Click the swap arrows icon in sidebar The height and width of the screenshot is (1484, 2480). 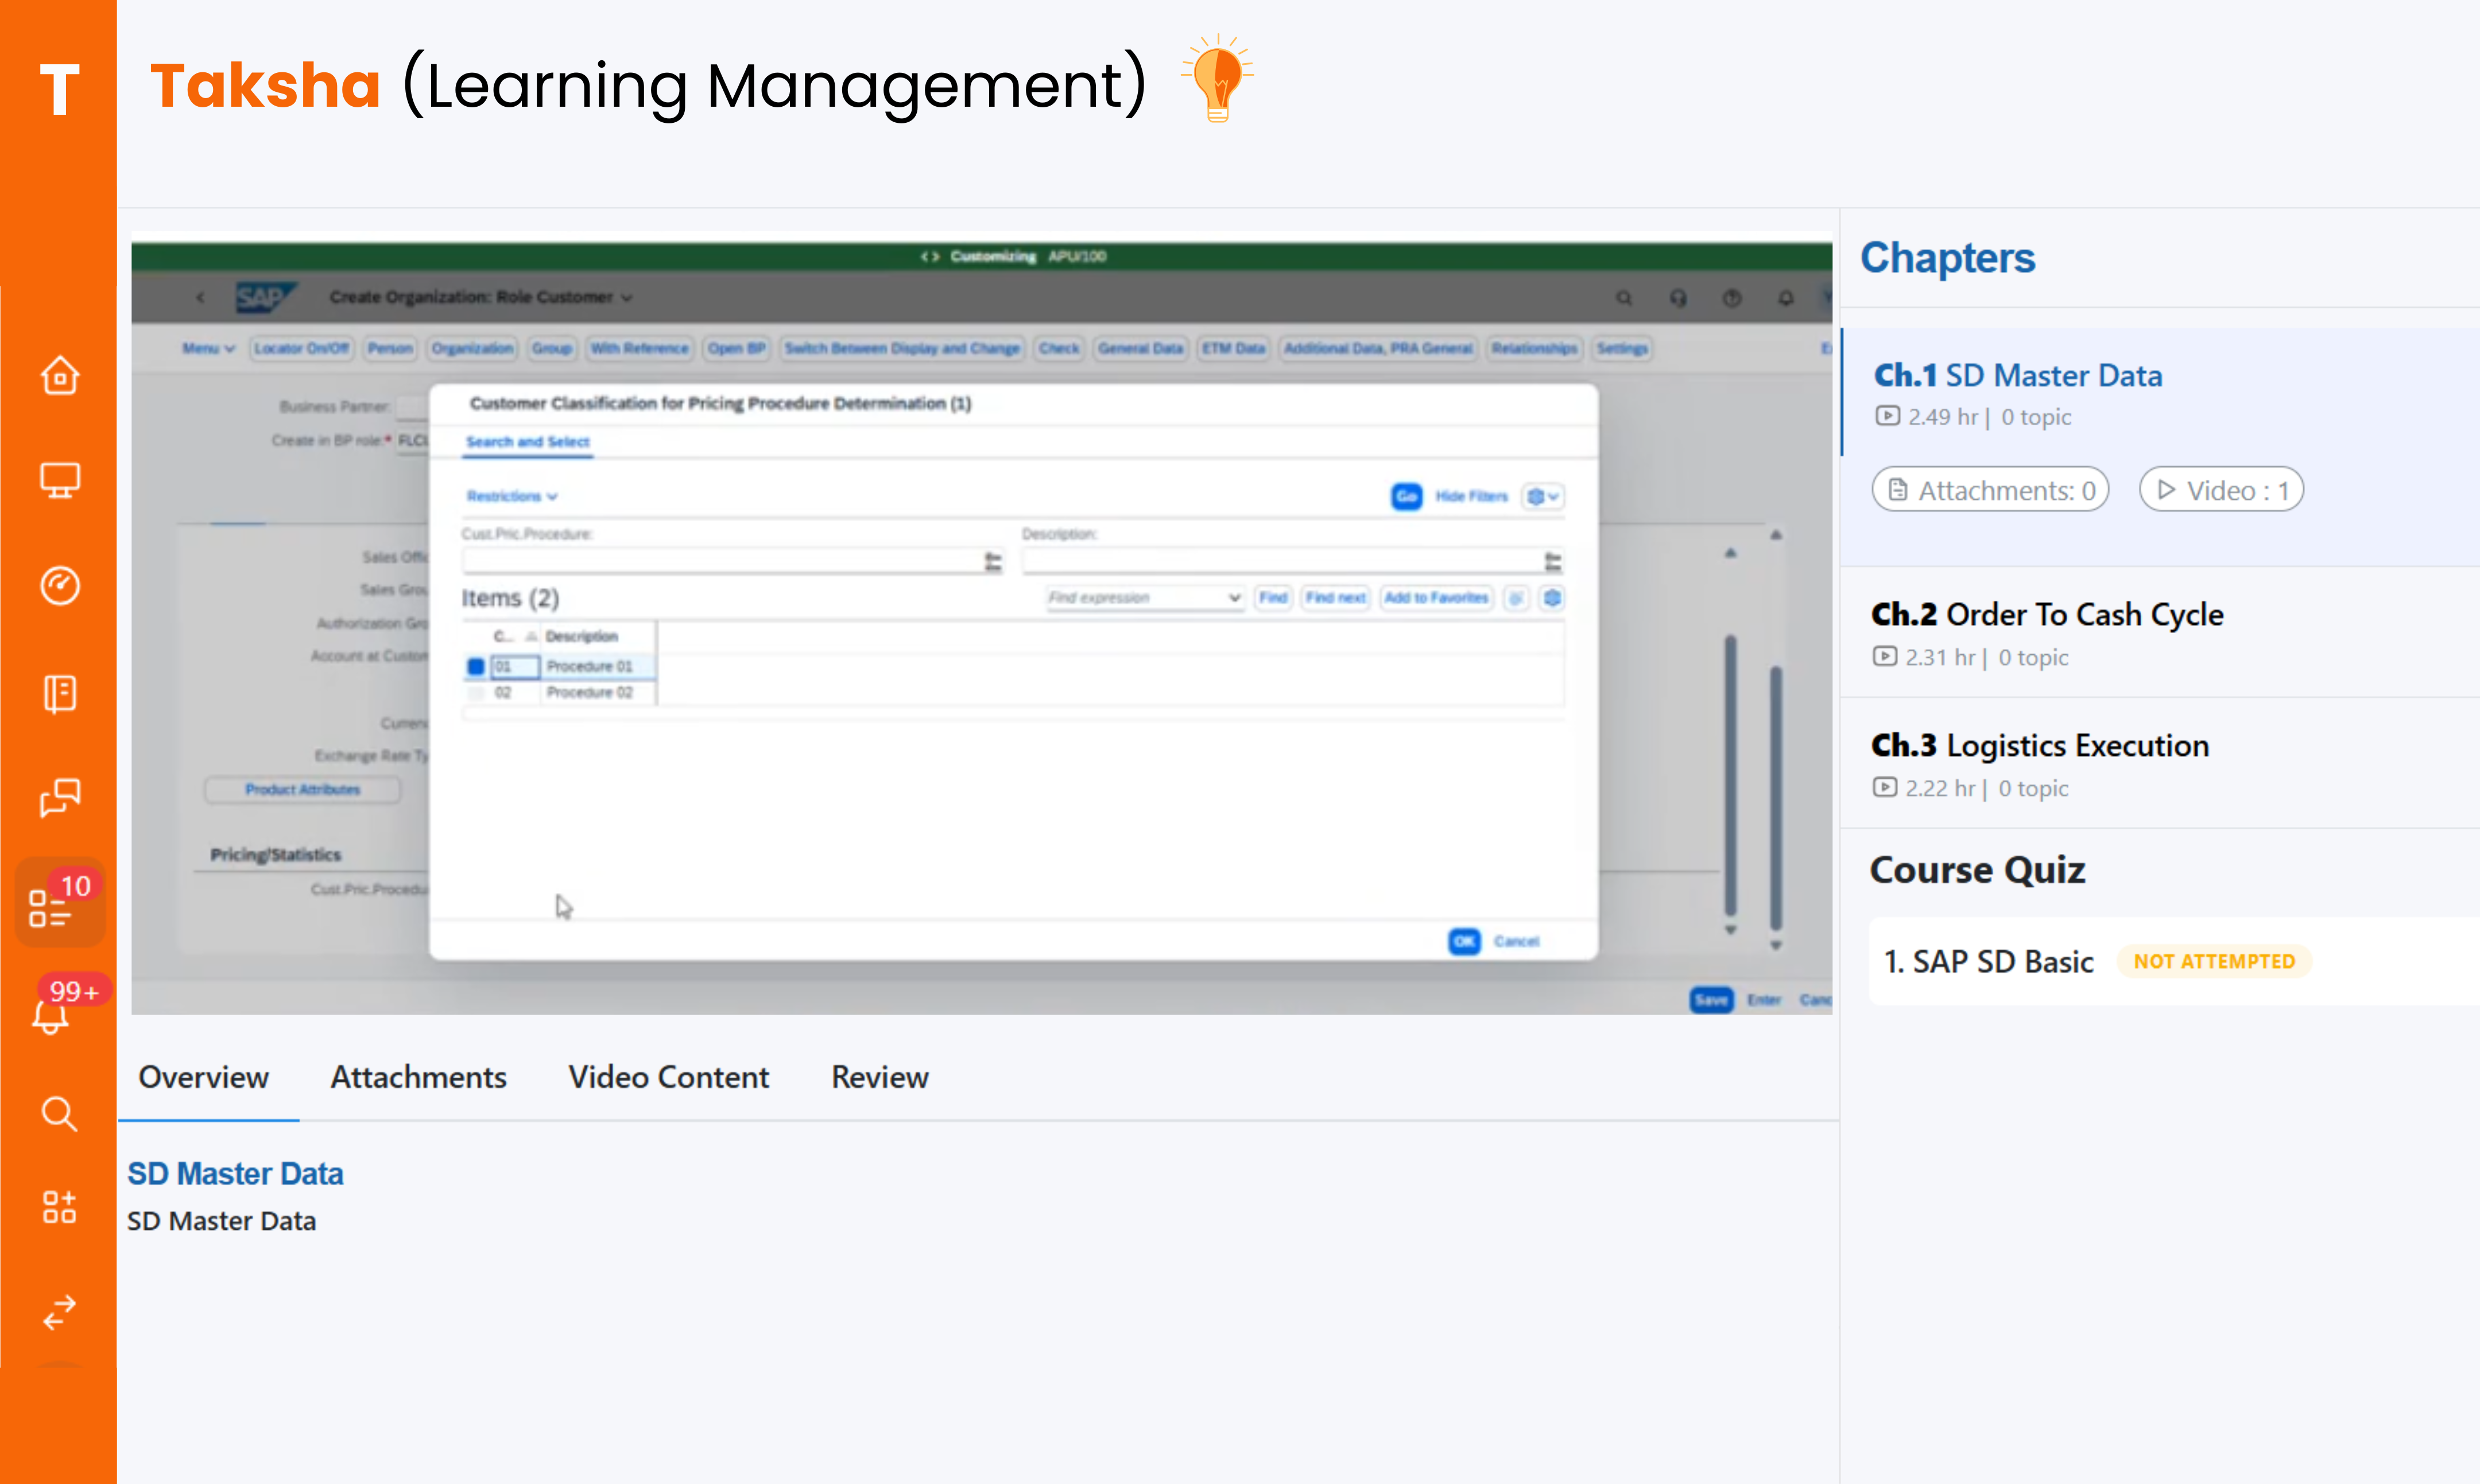point(59,1311)
